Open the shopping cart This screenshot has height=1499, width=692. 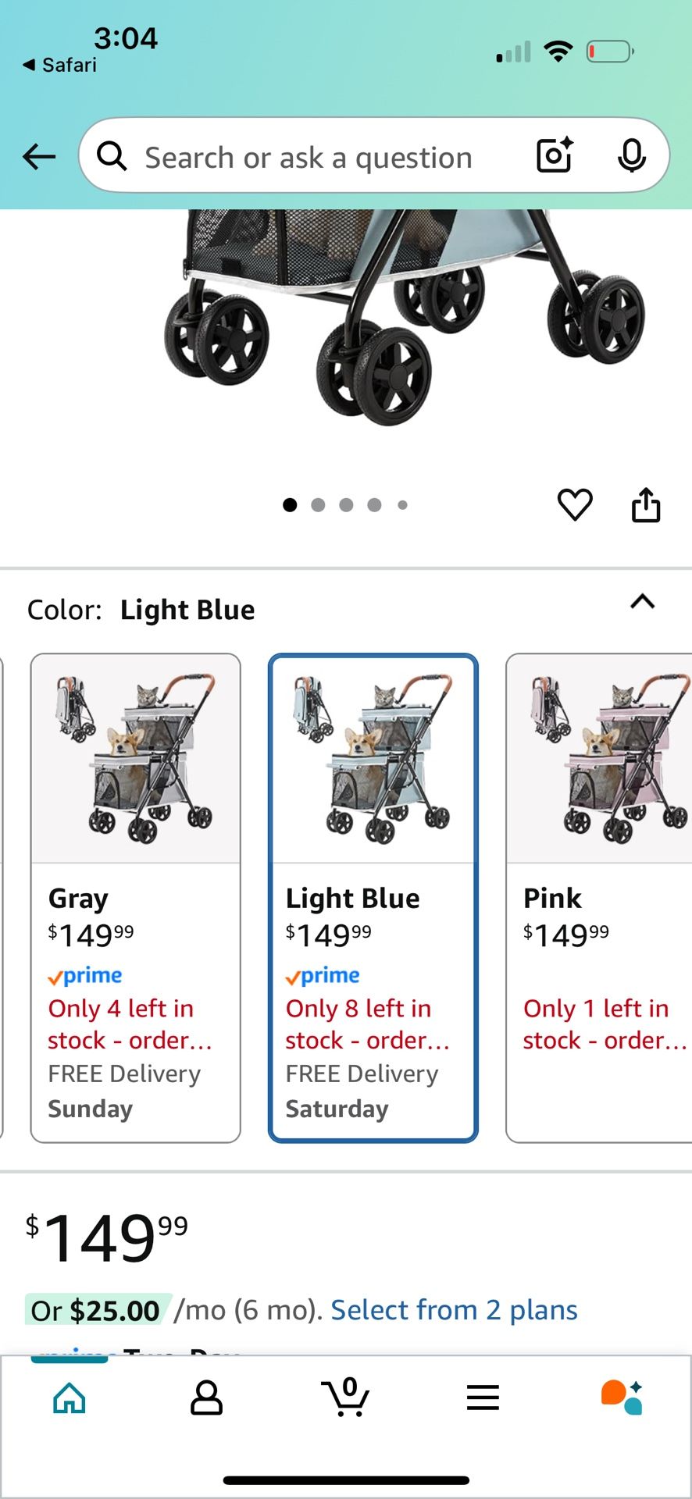(x=346, y=1398)
